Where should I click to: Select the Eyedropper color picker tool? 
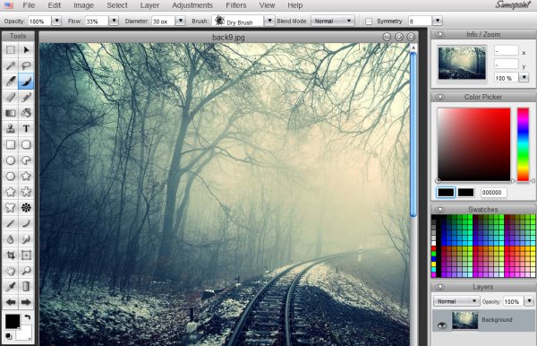[11, 286]
